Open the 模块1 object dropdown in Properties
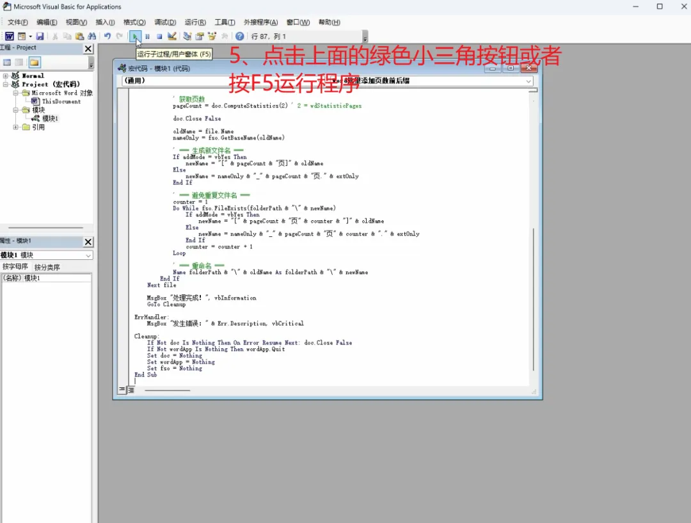This screenshot has height=523, width=691. (88, 255)
